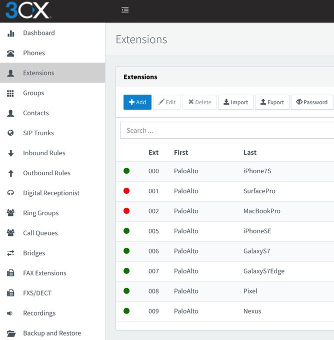334x340 pixels.
Task: Open FXS/DECT section
Action: [x=52, y=293]
